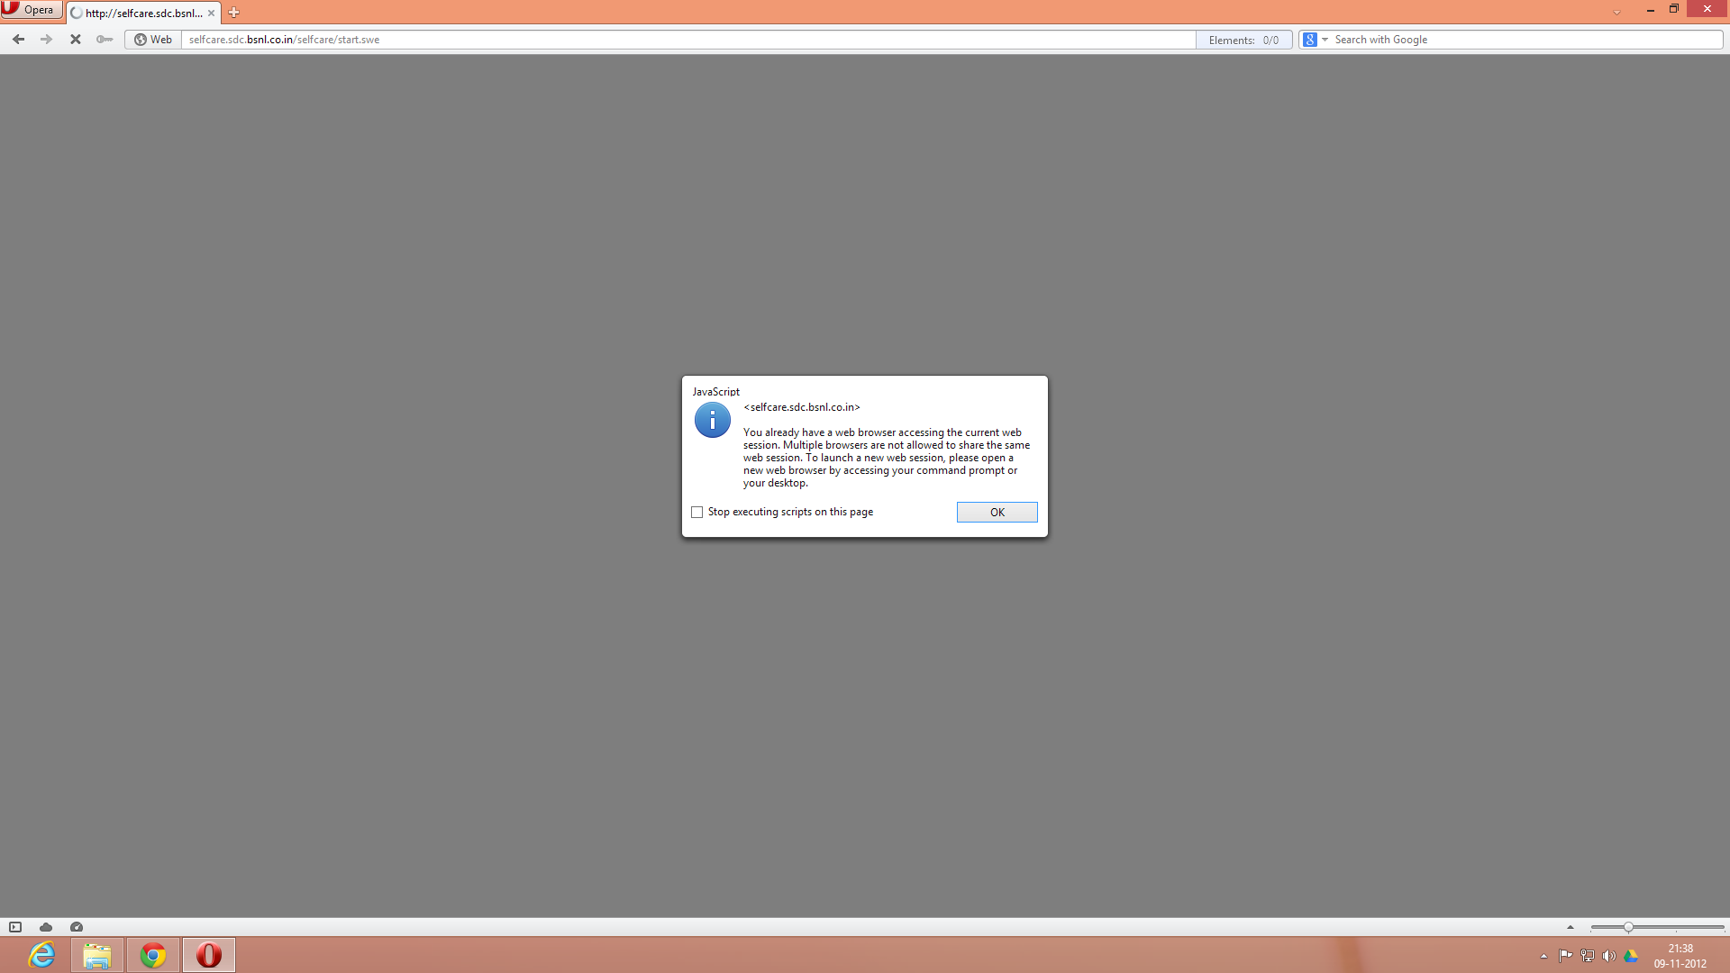Open the password wand key icon
The width and height of the screenshot is (1730, 973).
click(x=105, y=40)
